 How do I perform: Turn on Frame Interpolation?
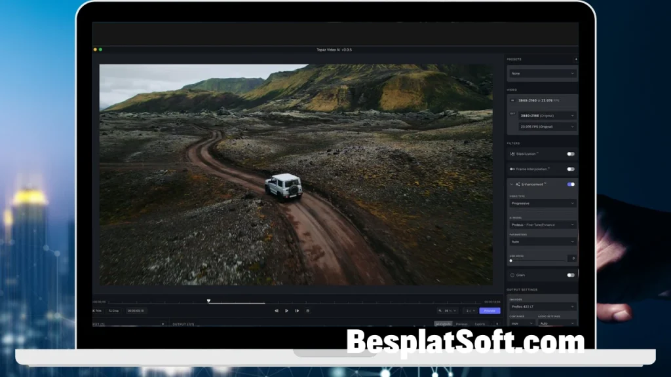point(571,169)
